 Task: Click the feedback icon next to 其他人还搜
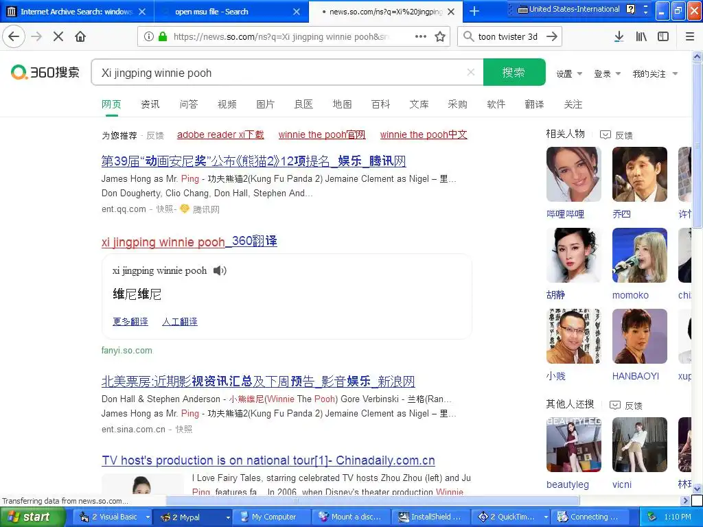tap(615, 406)
